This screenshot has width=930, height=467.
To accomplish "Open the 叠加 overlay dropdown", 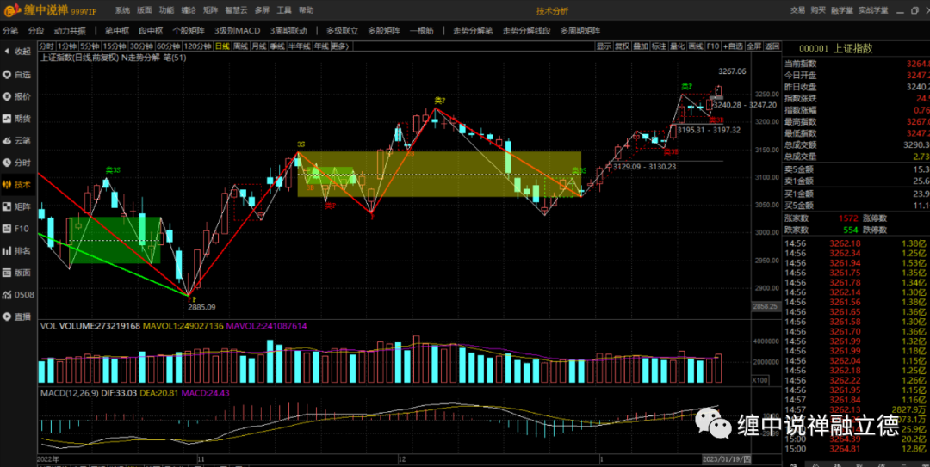I will pyautogui.click(x=641, y=46).
